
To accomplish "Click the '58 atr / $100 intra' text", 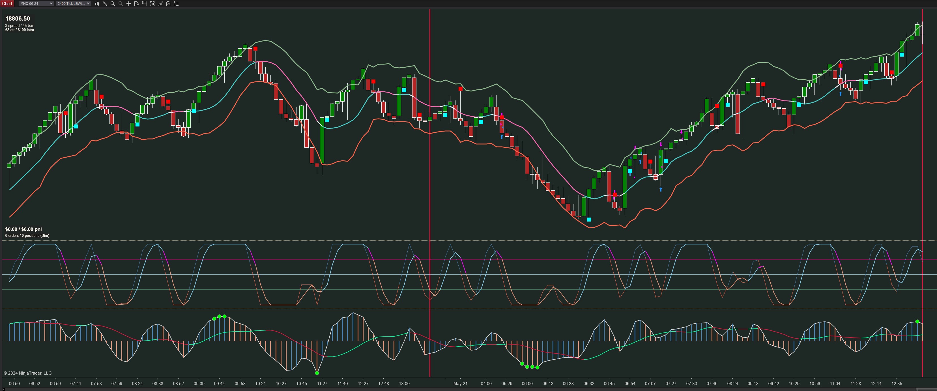I will 20,30.
